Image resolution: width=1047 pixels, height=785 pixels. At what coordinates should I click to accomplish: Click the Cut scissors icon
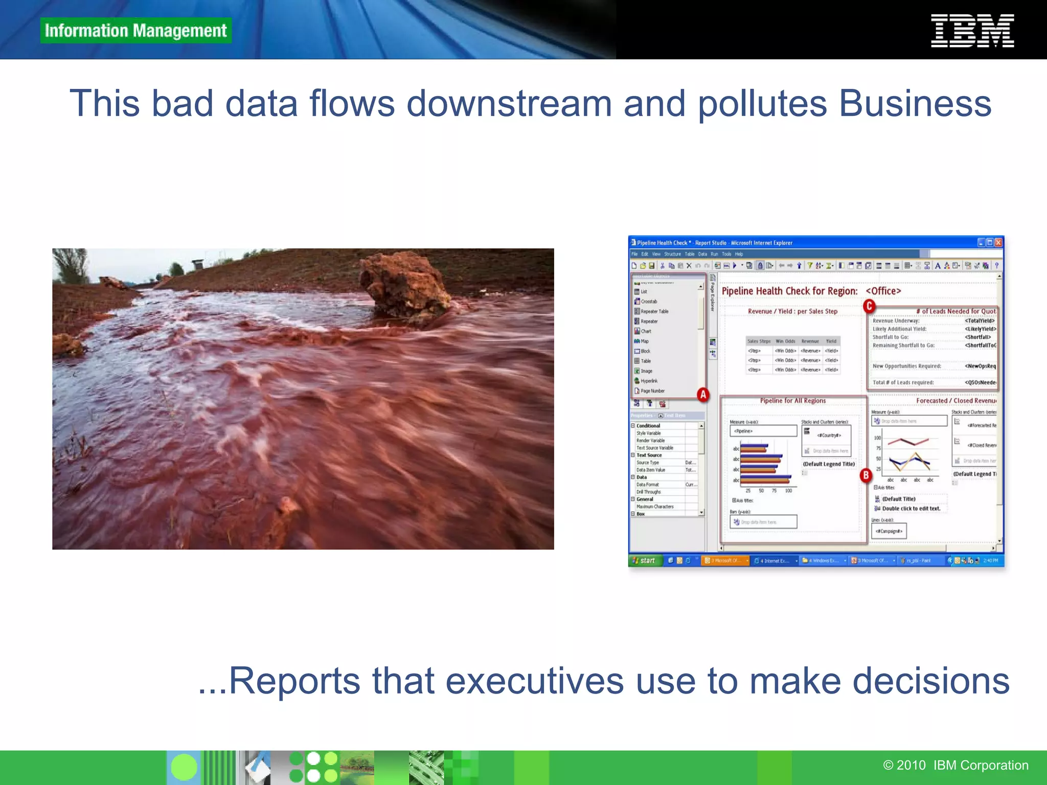663,265
